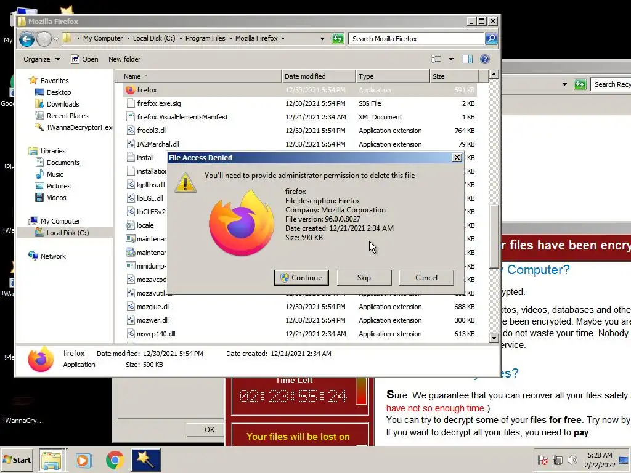This screenshot has width=631, height=473.
Task: Click Search field in background Recycle Bin window
Action: (611, 84)
